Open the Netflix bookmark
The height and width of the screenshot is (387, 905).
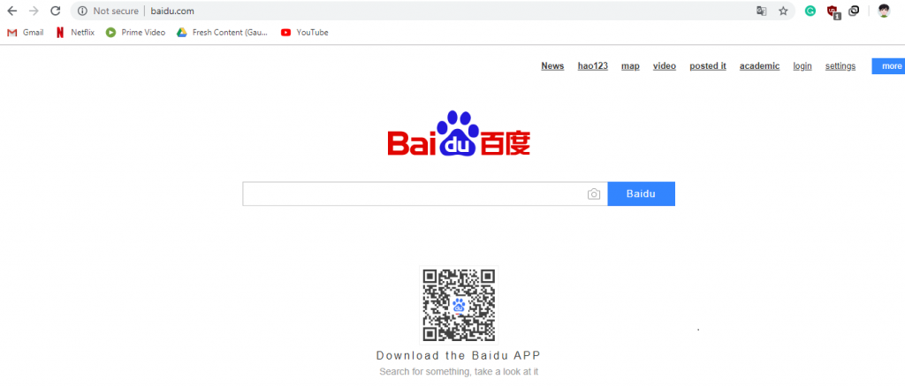(75, 33)
